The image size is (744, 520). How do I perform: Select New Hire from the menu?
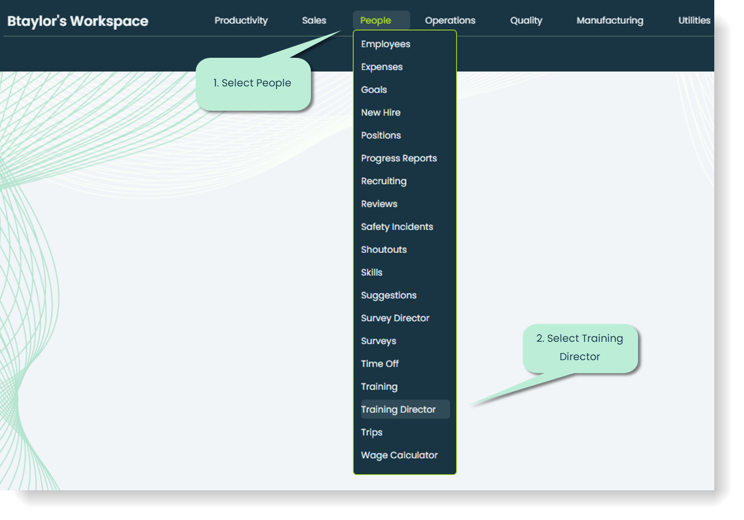click(381, 112)
